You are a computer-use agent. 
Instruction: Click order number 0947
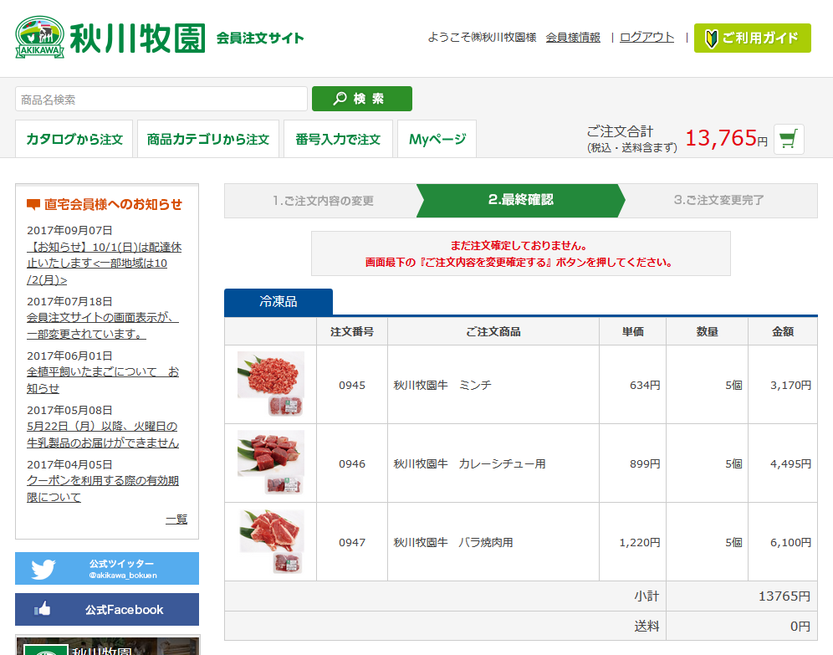(352, 542)
